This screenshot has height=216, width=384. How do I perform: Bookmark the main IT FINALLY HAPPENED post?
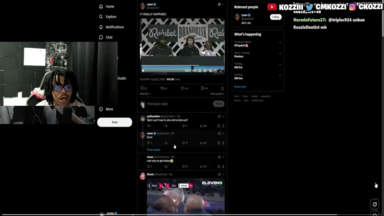pos(204,88)
